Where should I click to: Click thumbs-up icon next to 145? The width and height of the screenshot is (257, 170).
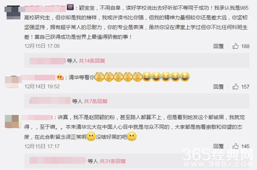click(235, 146)
